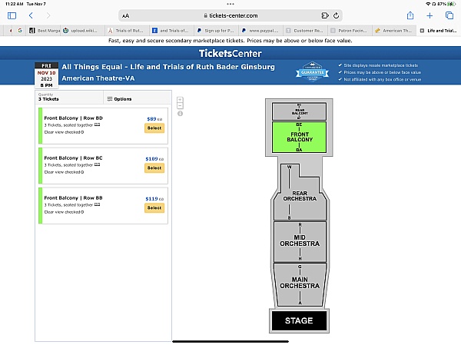Show the tab overview icon

[449, 15]
